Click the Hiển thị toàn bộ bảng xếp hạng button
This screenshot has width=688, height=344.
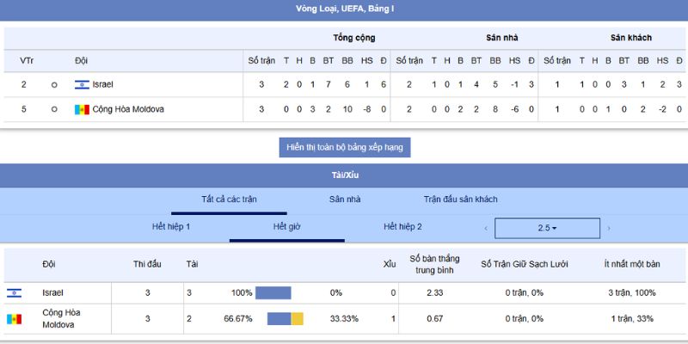click(x=344, y=147)
